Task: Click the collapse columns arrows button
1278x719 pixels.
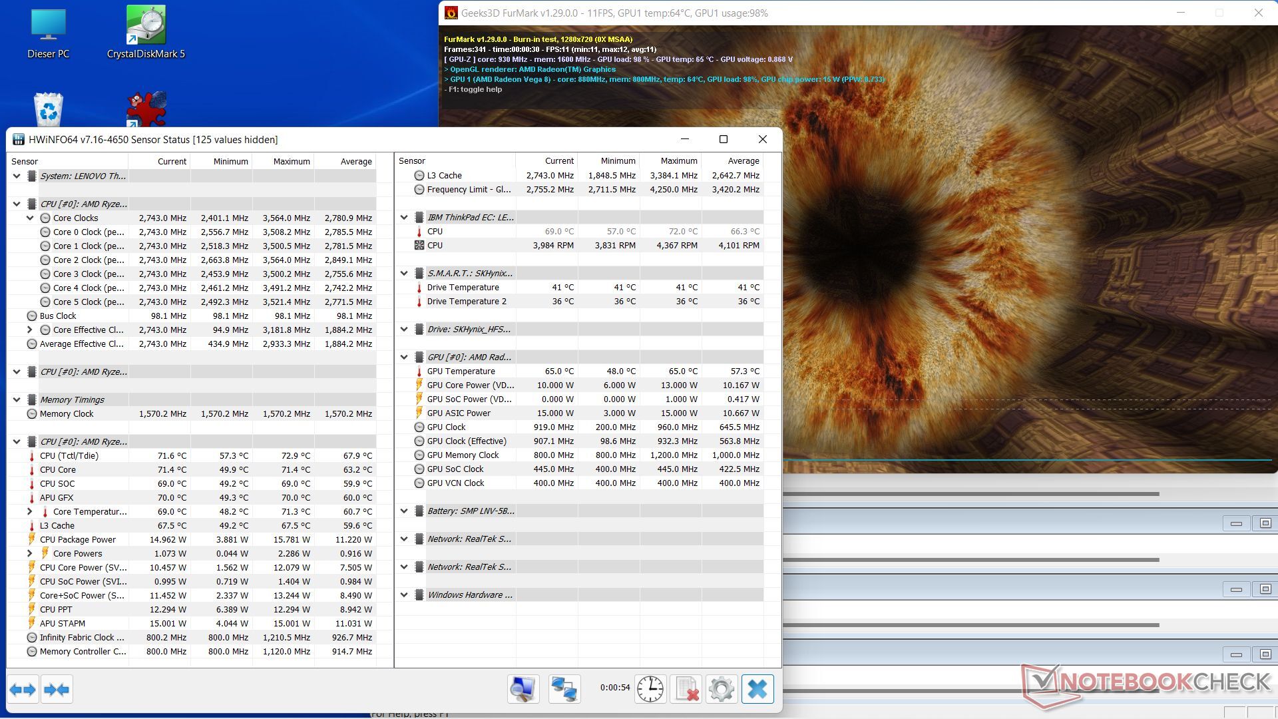Action: (x=57, y=690)
